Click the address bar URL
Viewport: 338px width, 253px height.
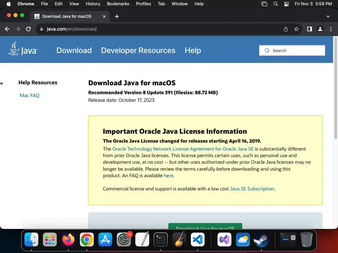[72, 29]
